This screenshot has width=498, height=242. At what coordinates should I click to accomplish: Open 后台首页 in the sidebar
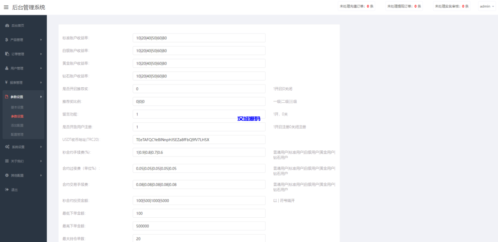tap(18, 26)
